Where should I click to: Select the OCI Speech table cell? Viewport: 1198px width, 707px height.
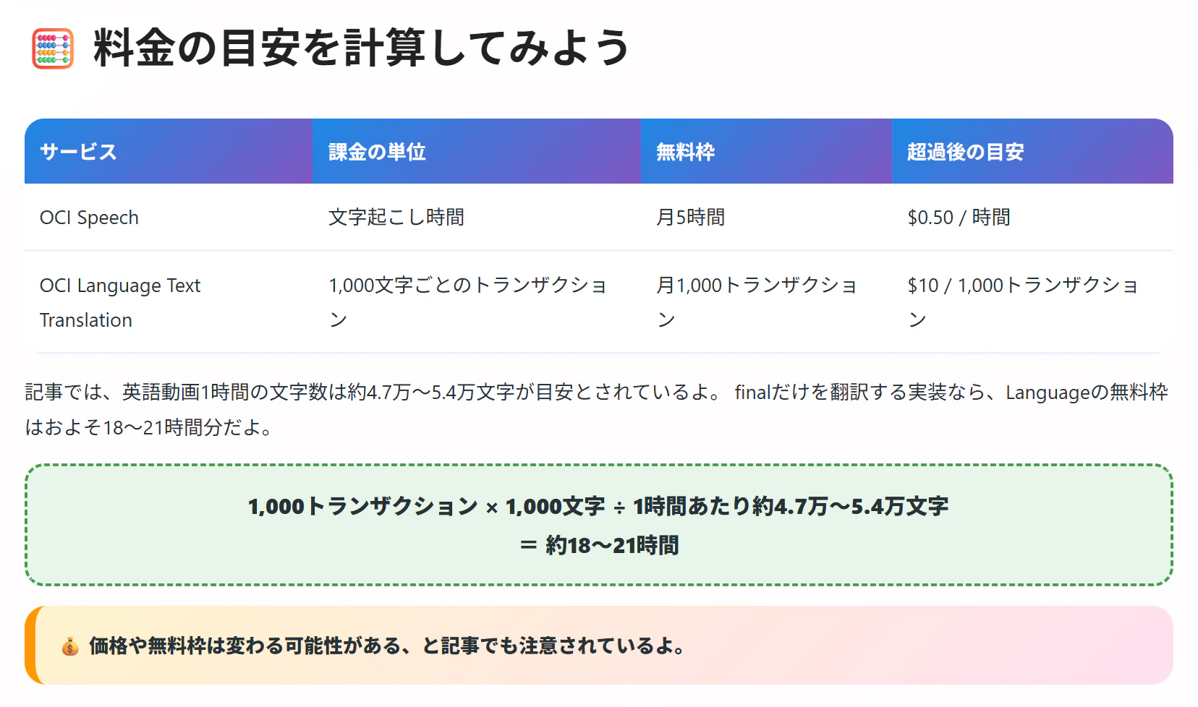pyautogui.click(x=169, y=217)
